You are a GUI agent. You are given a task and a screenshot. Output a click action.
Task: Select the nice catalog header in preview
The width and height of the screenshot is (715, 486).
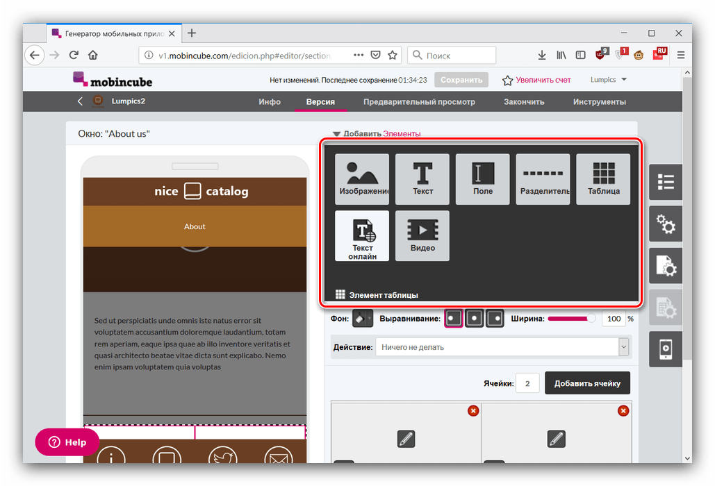[195, 192]
